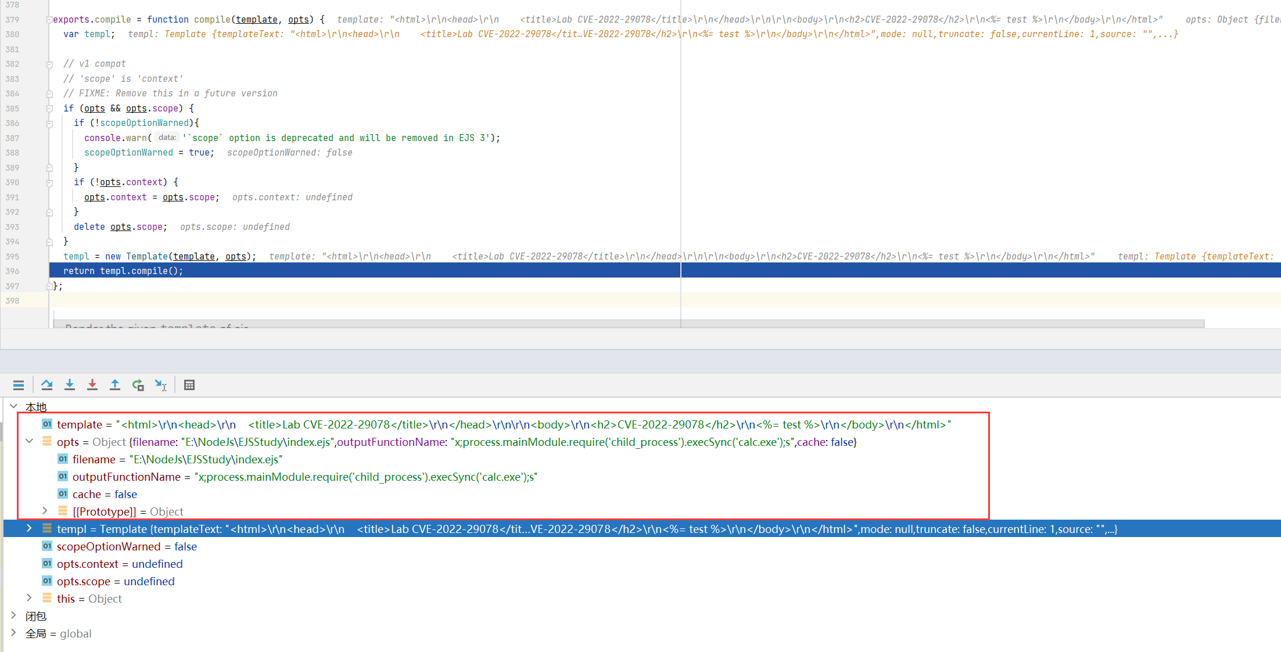The image size is (1281, 652).
Task: Toggle the fold marker on line 390
Action: [49, 182]
